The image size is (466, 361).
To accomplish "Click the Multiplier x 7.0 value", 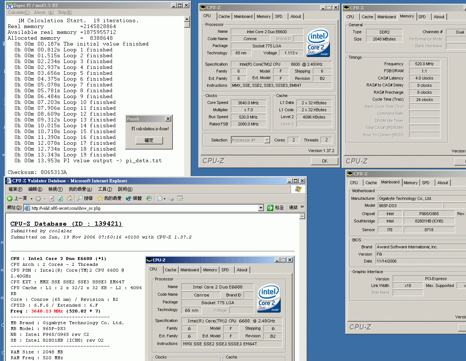I will [248, 110].
